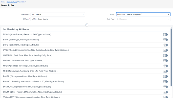Click the attribute list vertical scrollbar
173x98 pixels.
pyautogui.click(x=171, y=57)
